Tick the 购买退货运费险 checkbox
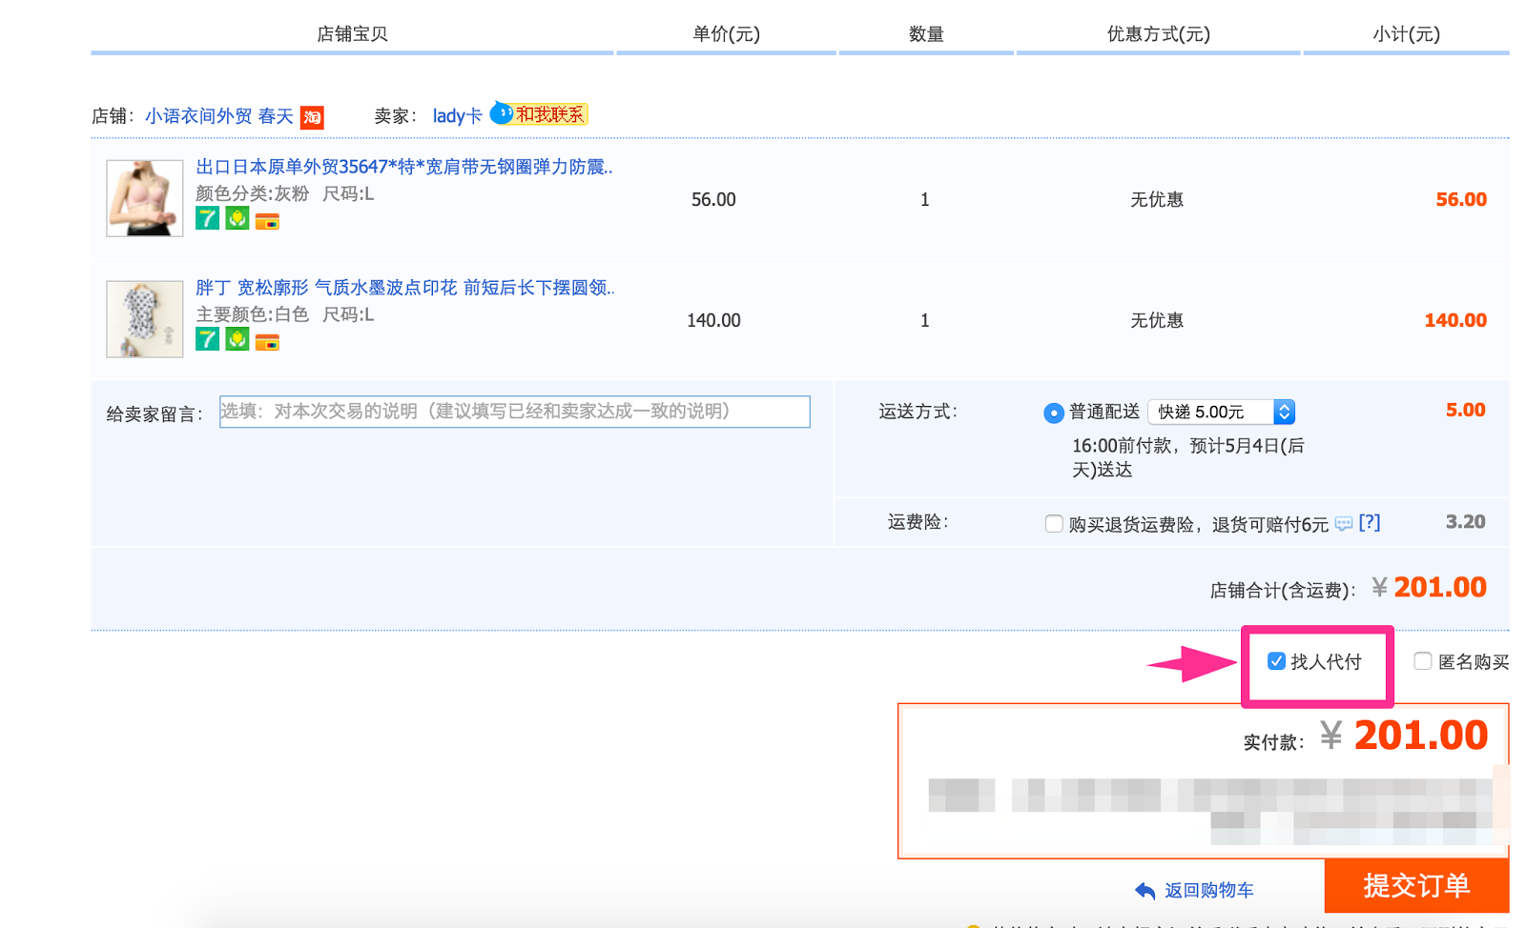Screen dimensions: 1526x928 1054,524
